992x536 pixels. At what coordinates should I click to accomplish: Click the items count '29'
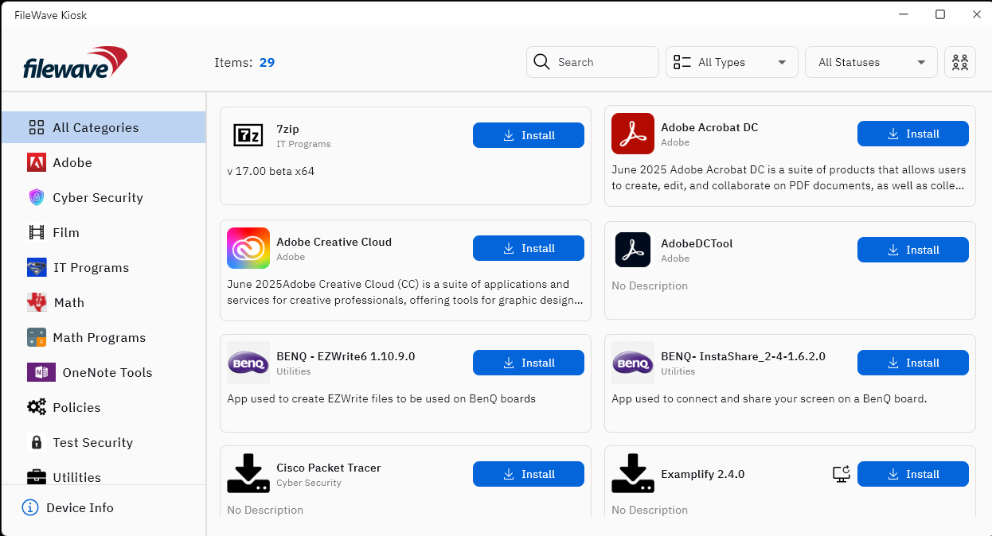267,62
